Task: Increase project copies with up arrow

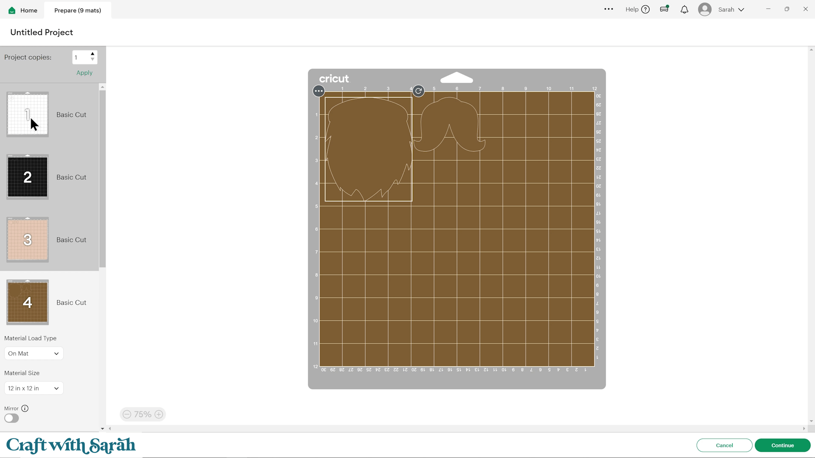Action: coord(93,54)
